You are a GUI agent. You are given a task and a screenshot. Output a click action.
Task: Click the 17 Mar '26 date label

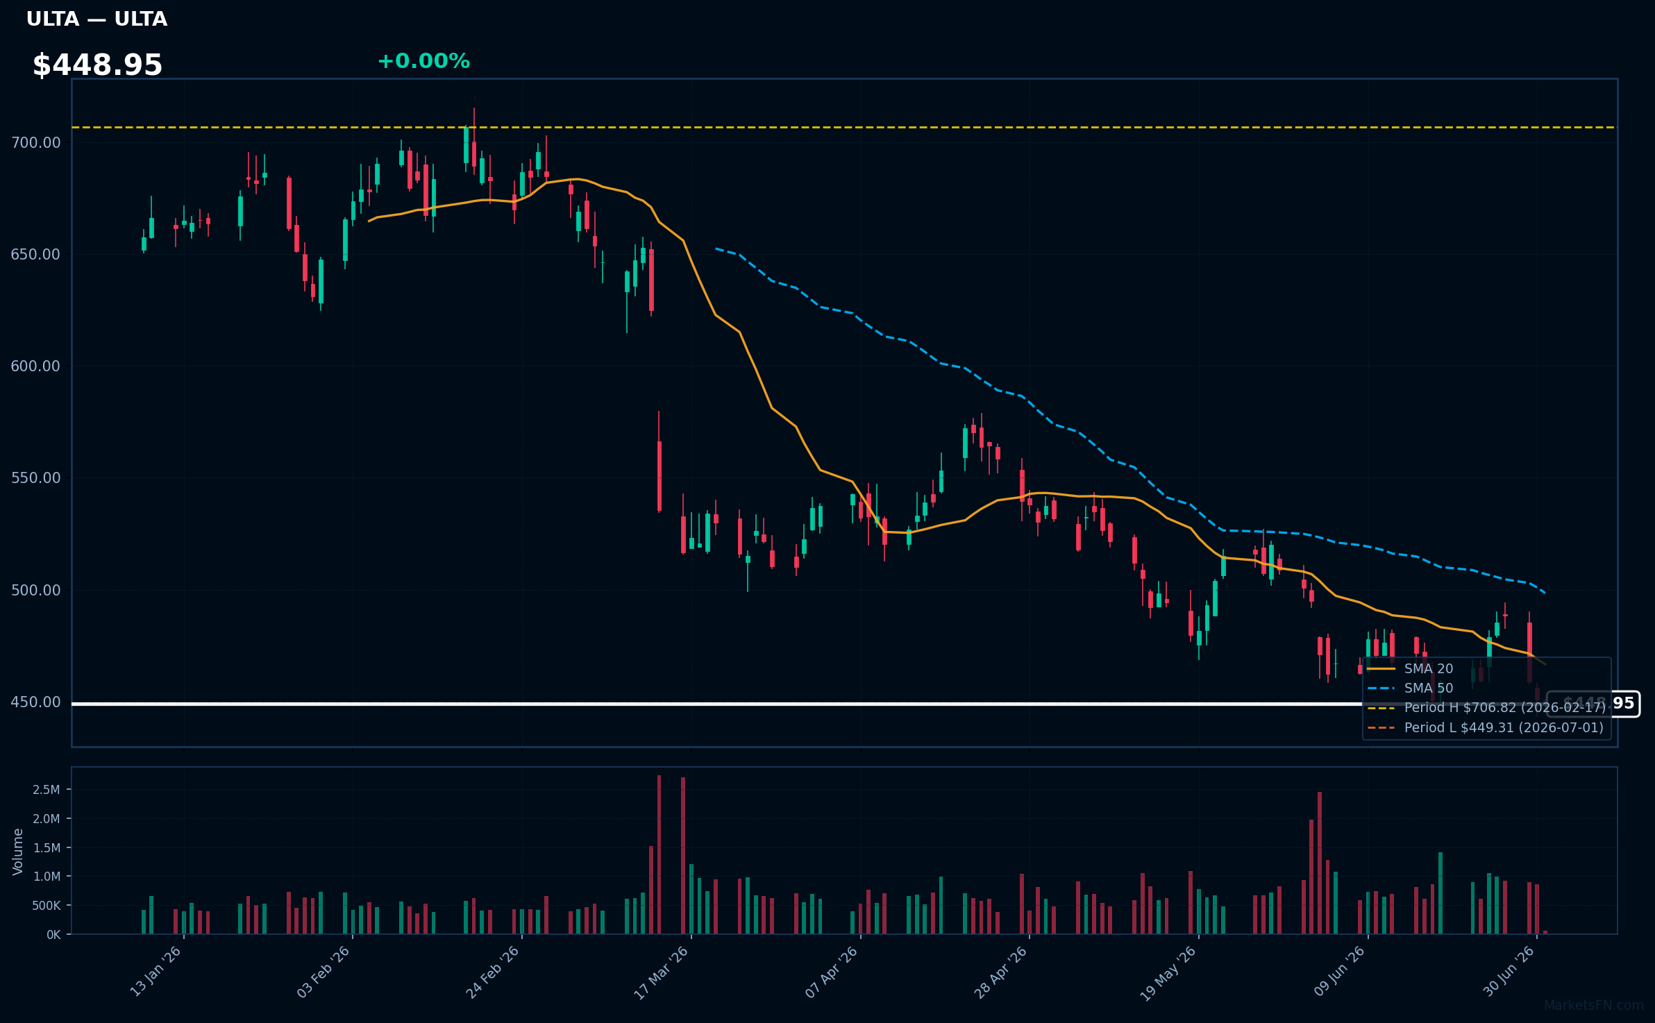662,972
